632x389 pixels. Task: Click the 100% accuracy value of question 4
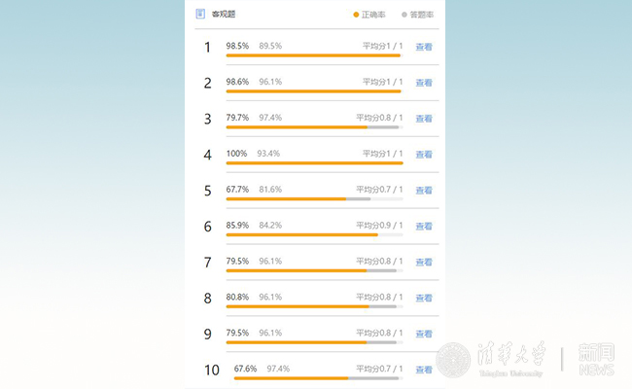point(236,154)
